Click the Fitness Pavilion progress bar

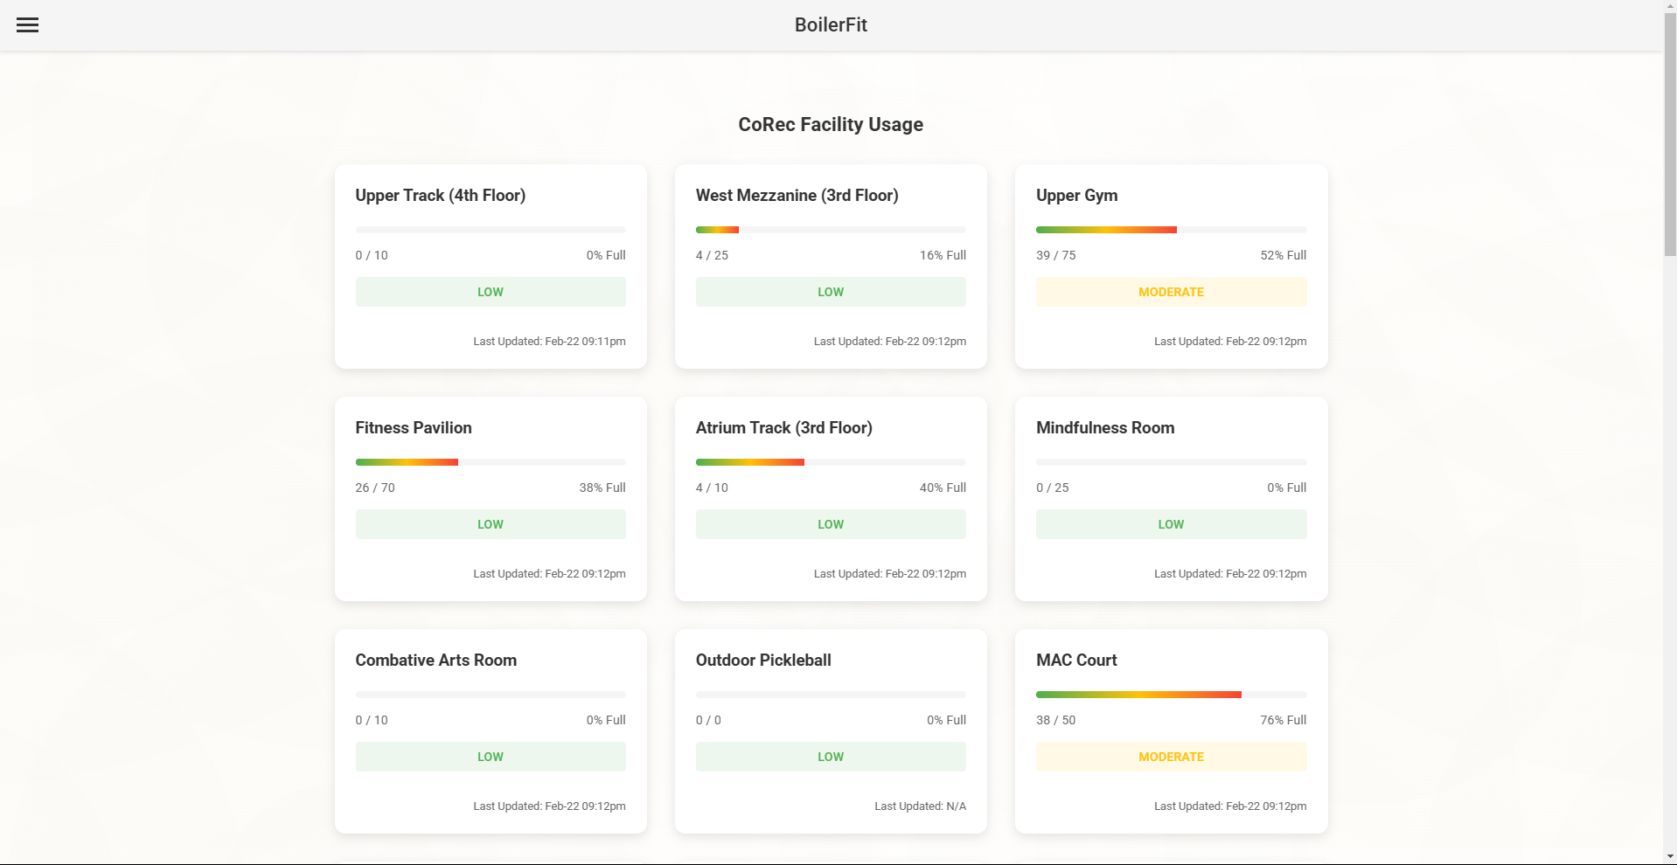coord(491,462)
